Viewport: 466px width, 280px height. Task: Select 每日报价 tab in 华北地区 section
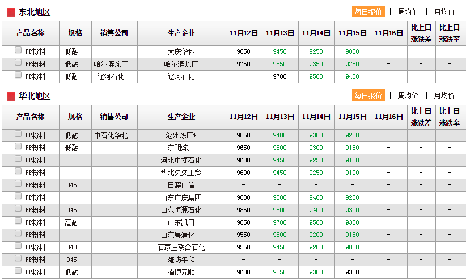368,96
